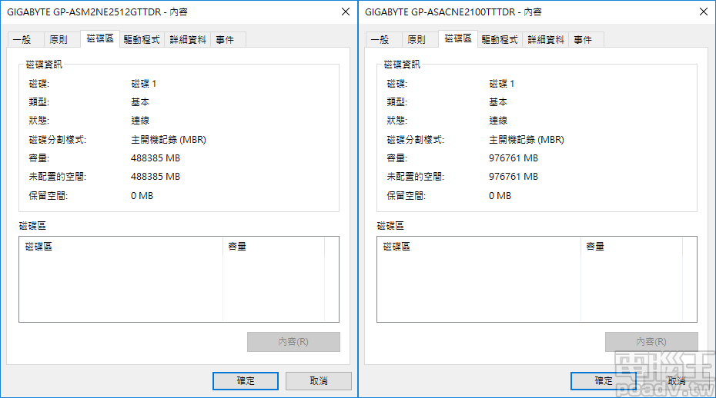Click 內容(R) button in GP-ASACNE2100TTTDR window
The image size is (716, 398).
click(651, 341)
